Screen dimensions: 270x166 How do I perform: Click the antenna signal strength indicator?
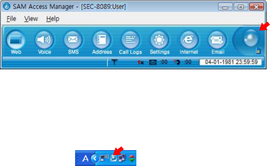pyautogui.click(x=114, y=62)
